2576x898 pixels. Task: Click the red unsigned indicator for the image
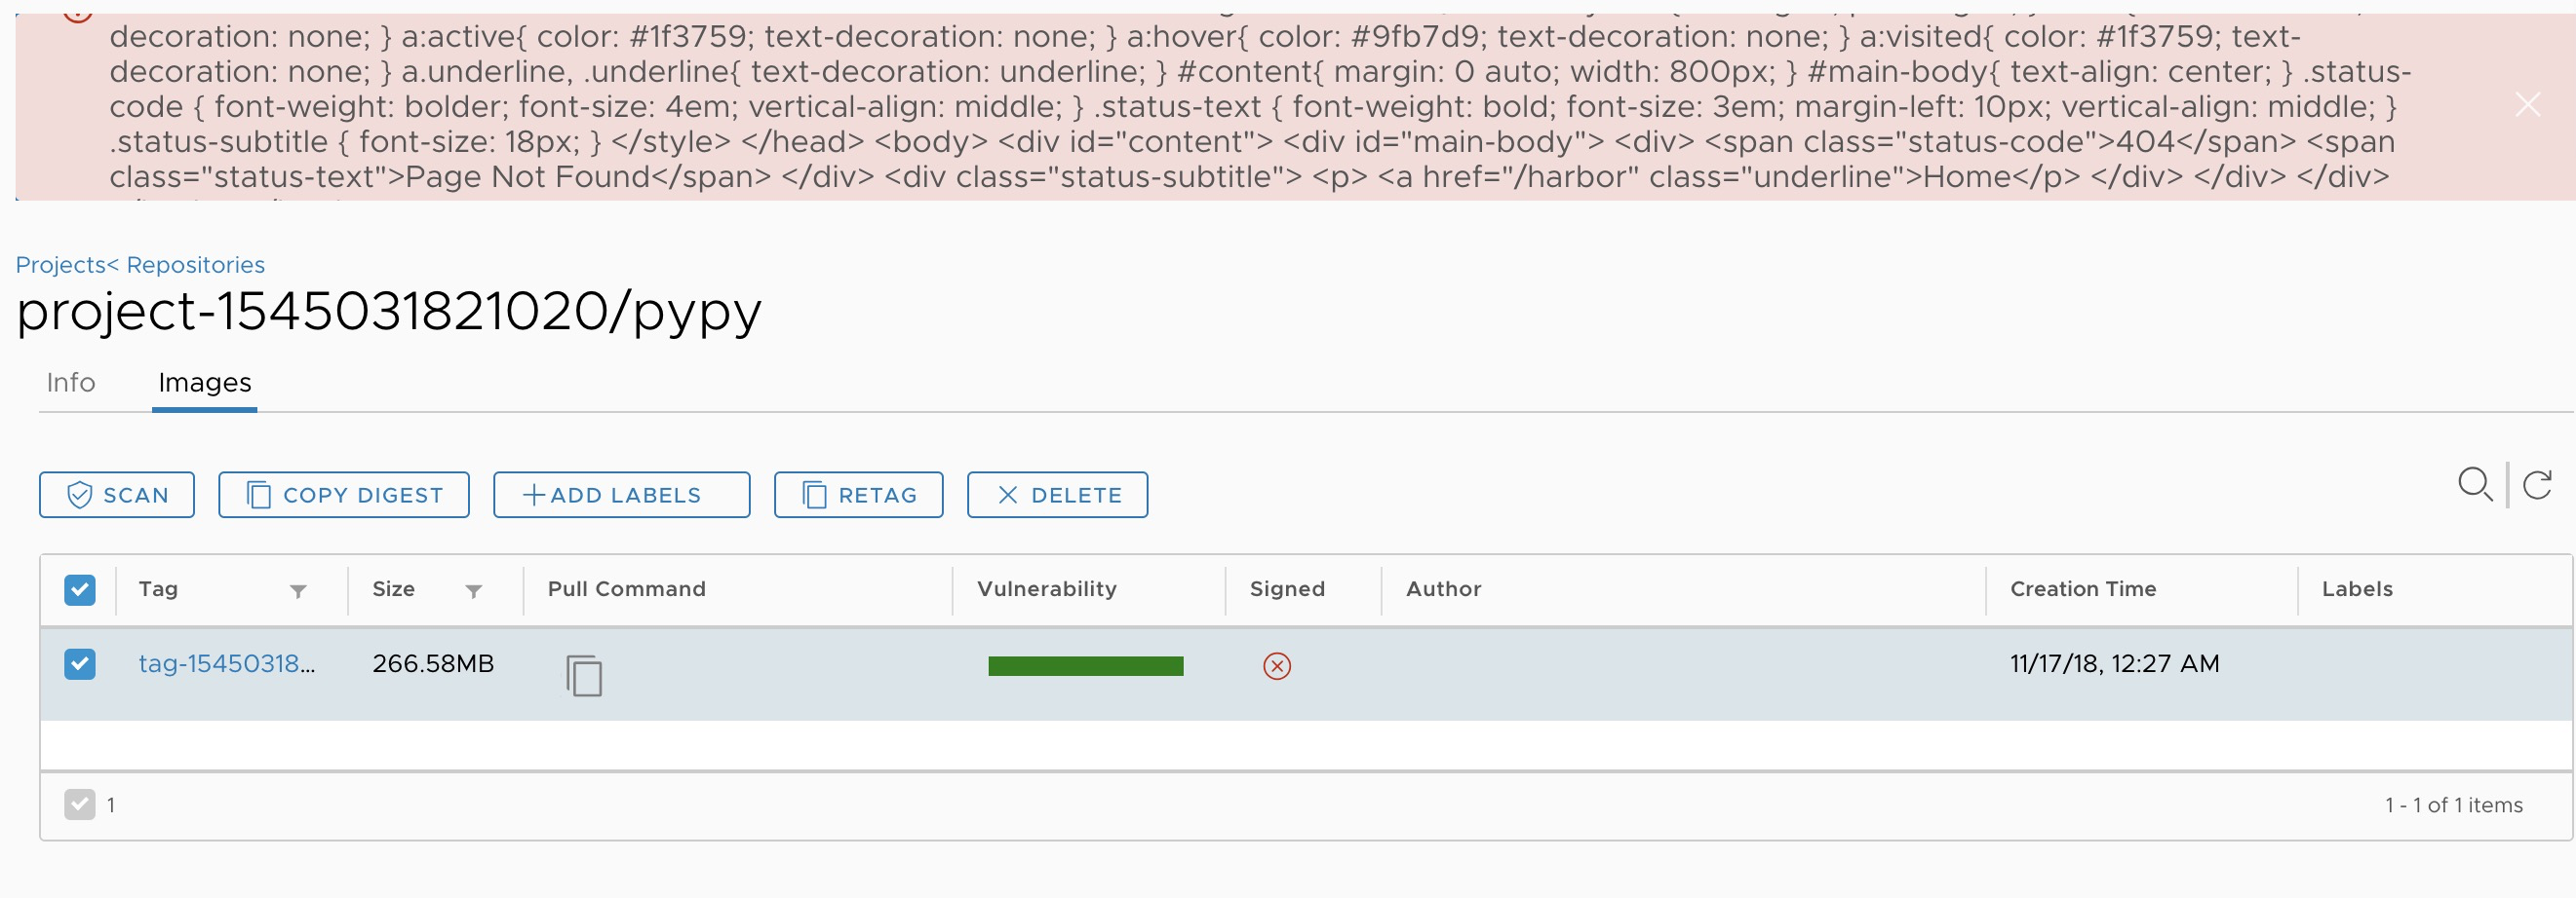pyautogui.click(x=1276, y=666)
